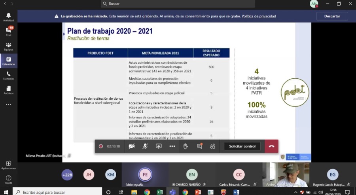Open Actividad in the left sidebar

point(8,17)
